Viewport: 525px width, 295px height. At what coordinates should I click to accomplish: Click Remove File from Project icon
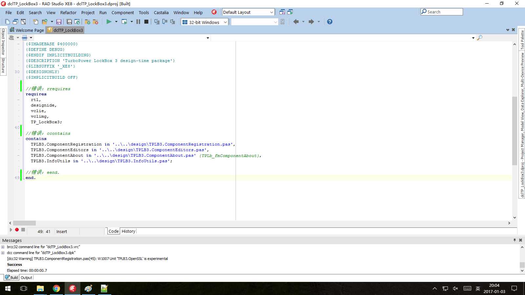(95, 22)
